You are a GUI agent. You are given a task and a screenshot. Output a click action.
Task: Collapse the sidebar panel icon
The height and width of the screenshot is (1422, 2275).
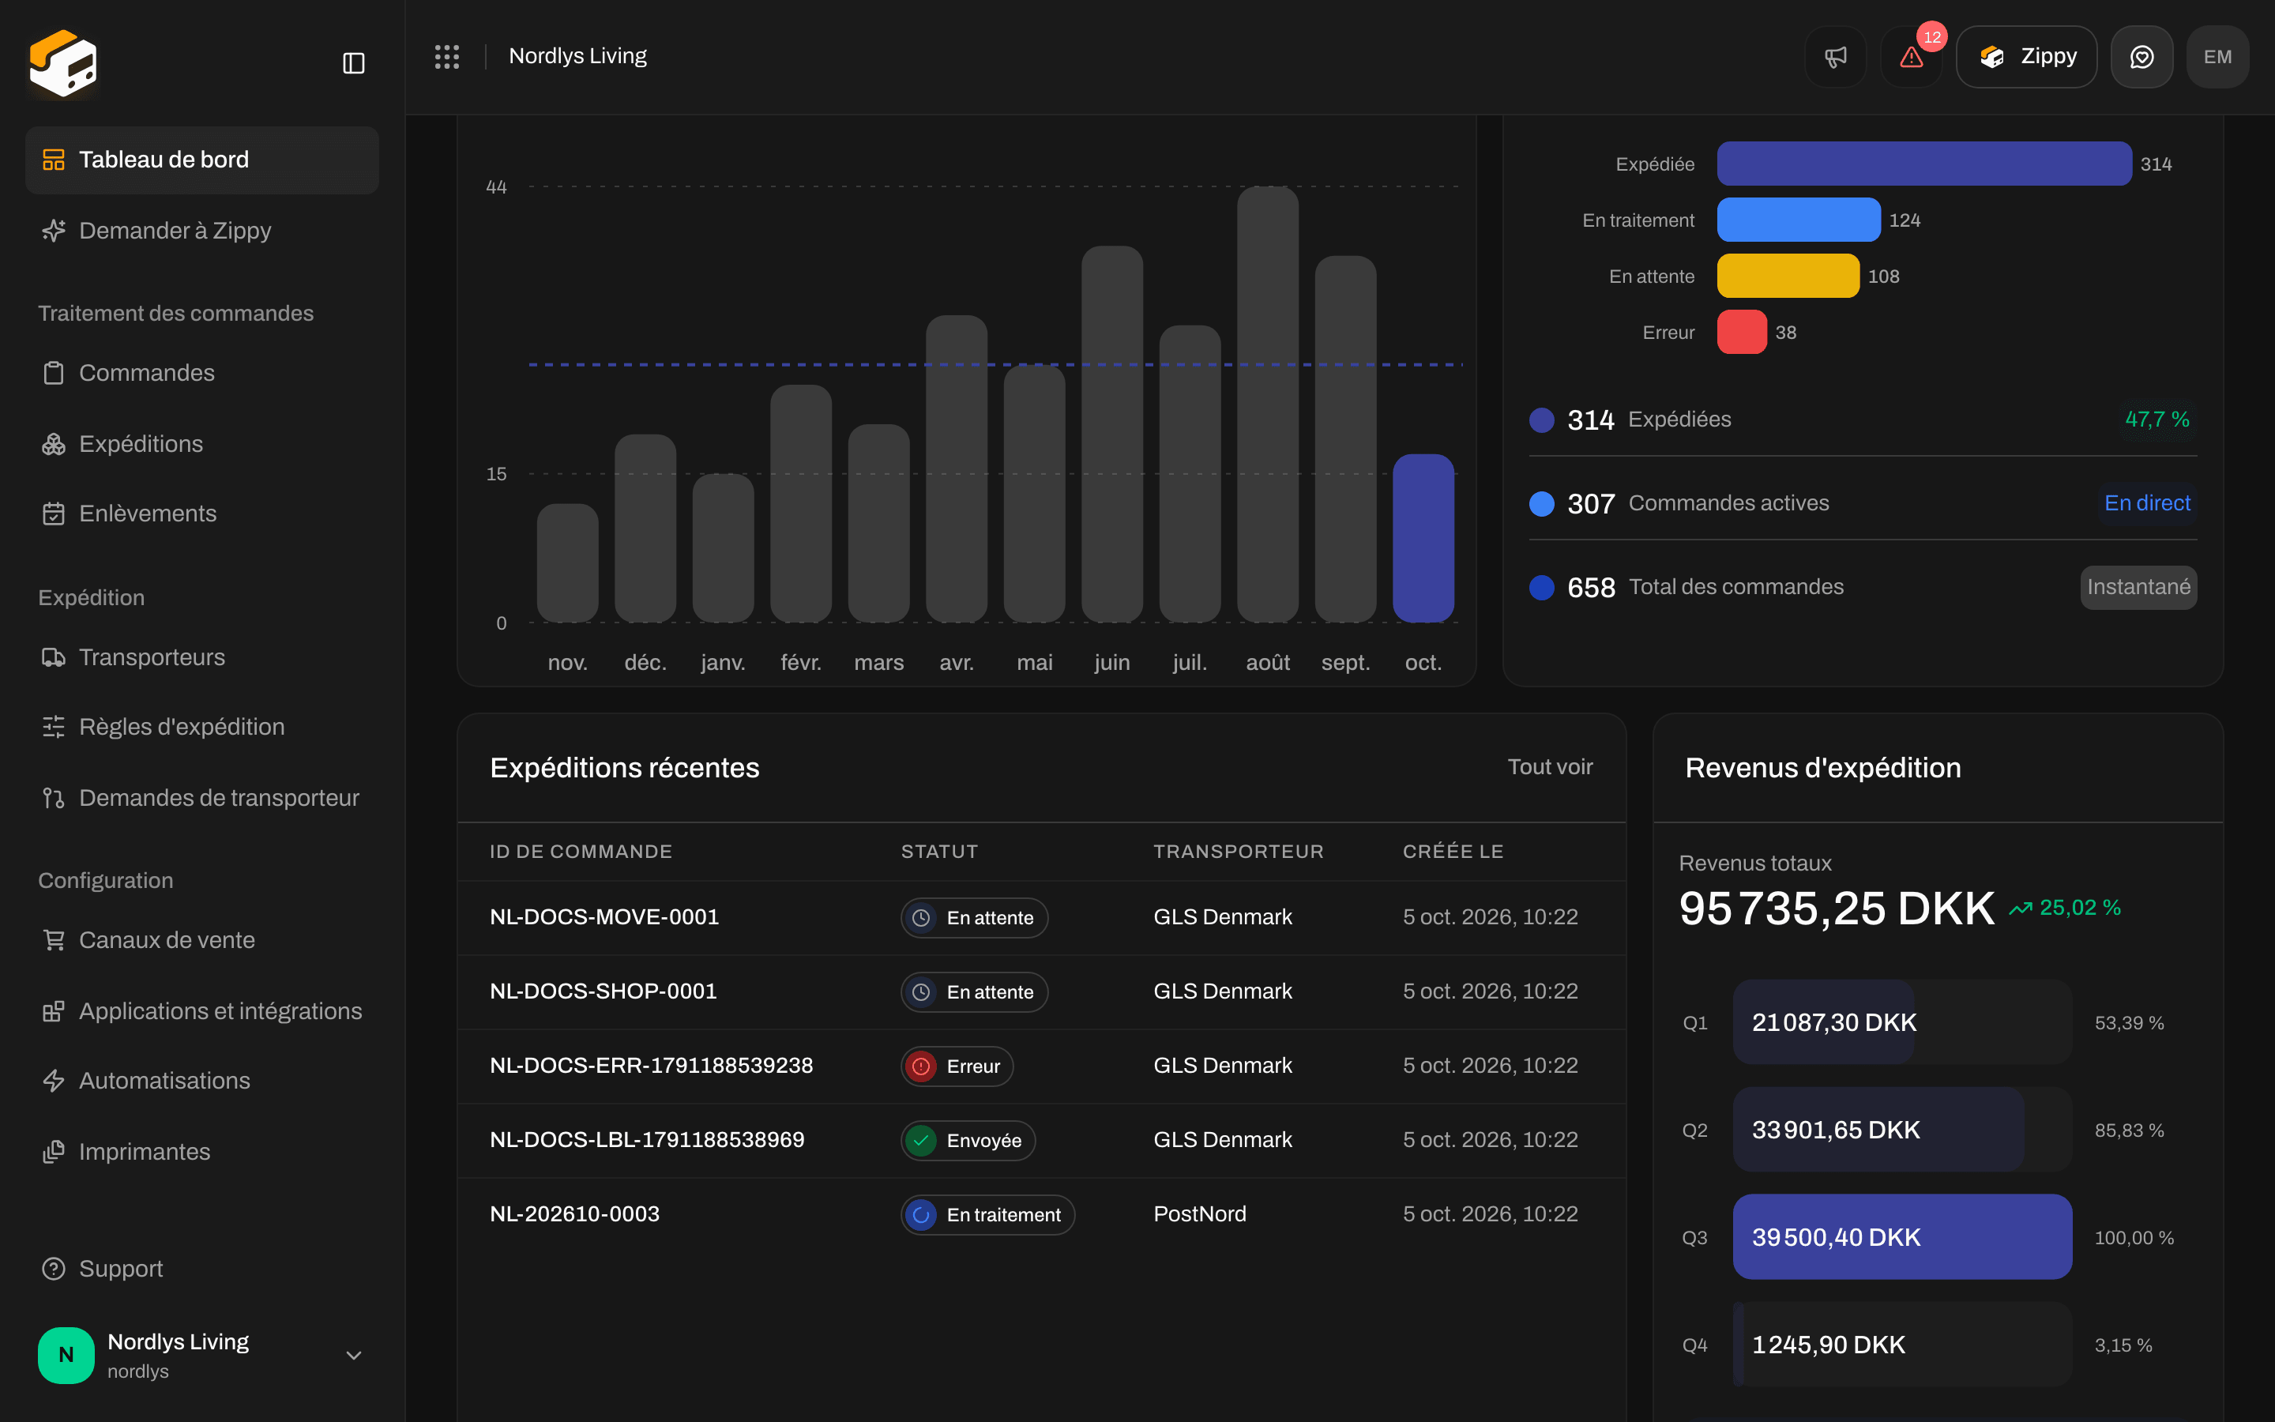[x=353, y=63]
